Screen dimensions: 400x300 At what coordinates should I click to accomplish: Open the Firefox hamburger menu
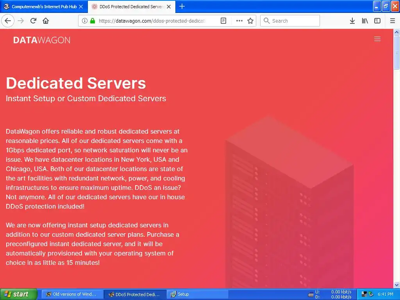pos(393,21)
